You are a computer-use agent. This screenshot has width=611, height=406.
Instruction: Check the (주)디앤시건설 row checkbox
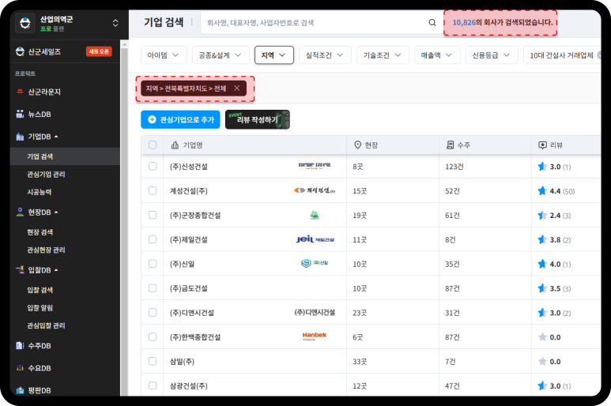coord(153,313)
